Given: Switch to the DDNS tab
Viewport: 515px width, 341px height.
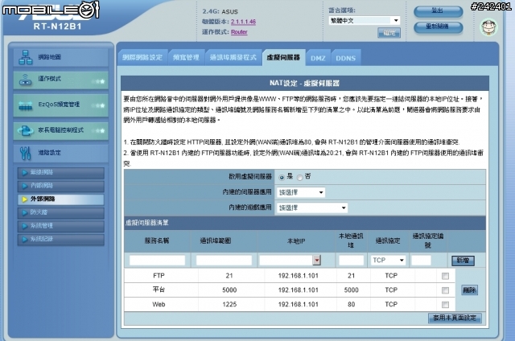Looking at the screenshot, I should pyautogui.click(x=346, y=58).
